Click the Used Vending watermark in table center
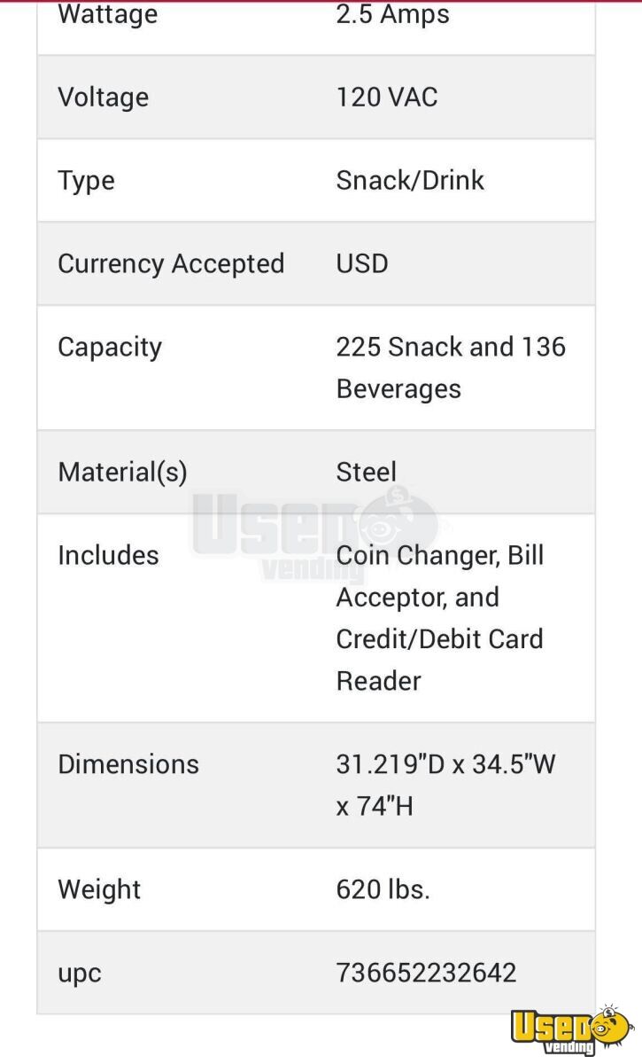The image size is (642, 1064). (x=314, y=532)
